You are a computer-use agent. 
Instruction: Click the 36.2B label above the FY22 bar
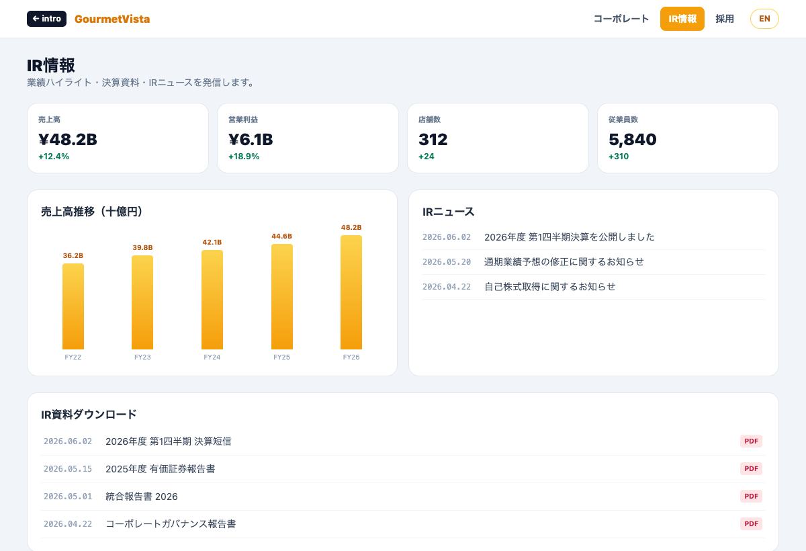(x=73, y=256)
